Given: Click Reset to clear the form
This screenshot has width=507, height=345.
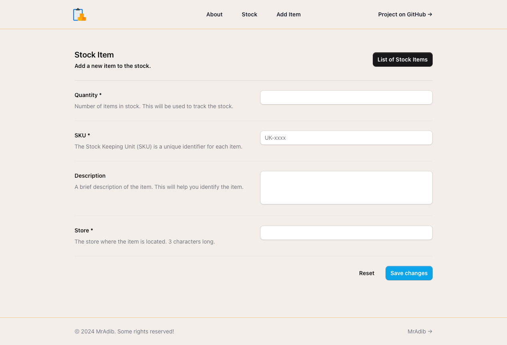Looking at the screenshot, I should click(366, 273).
